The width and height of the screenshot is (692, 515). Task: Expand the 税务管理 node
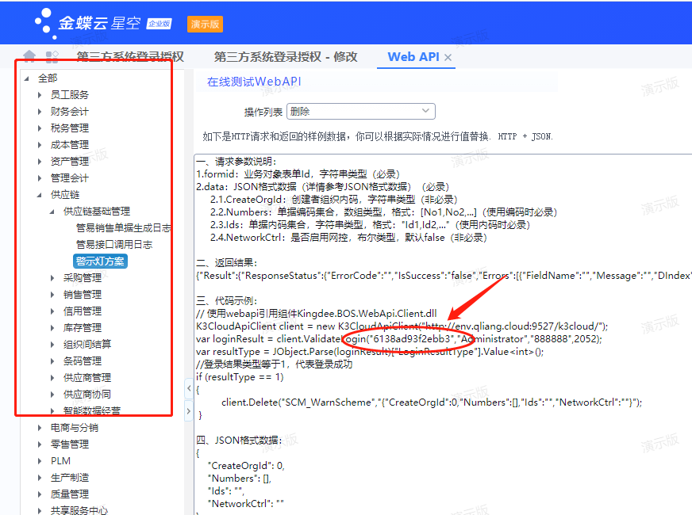pos(40,128)
